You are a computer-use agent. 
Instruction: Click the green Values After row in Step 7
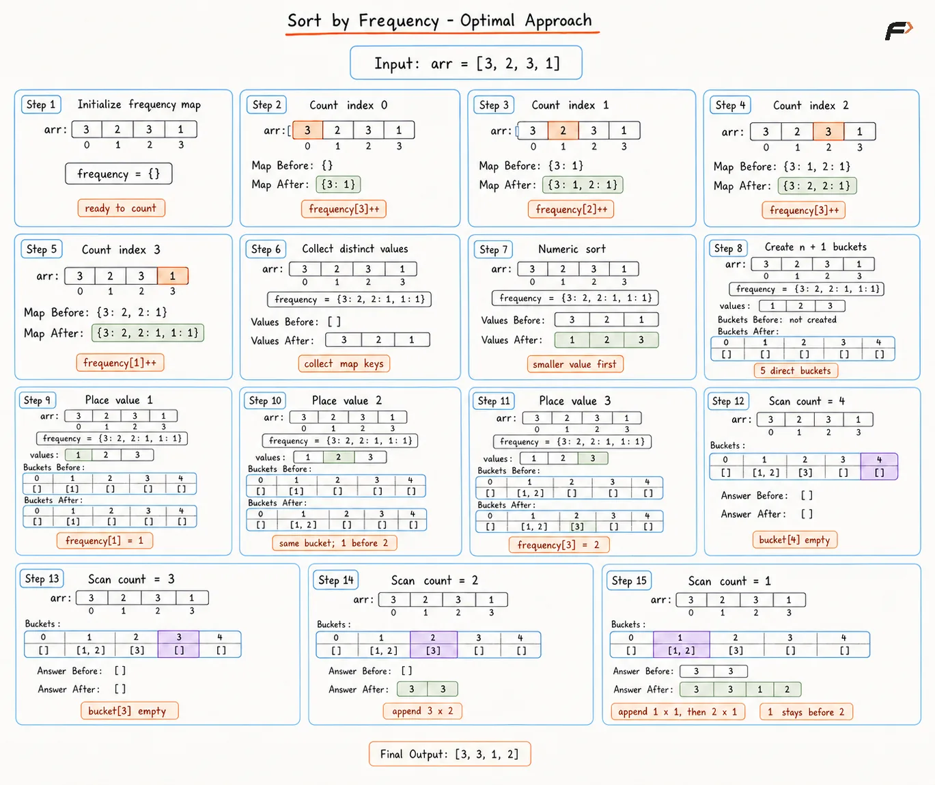[606, 340]
